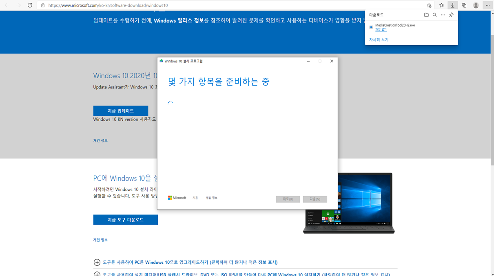Image resolution: width=494 pixels, height=276 pixels.
Task: Click the Windows 릴리스 정보 link
Action: tap(179, 20)
